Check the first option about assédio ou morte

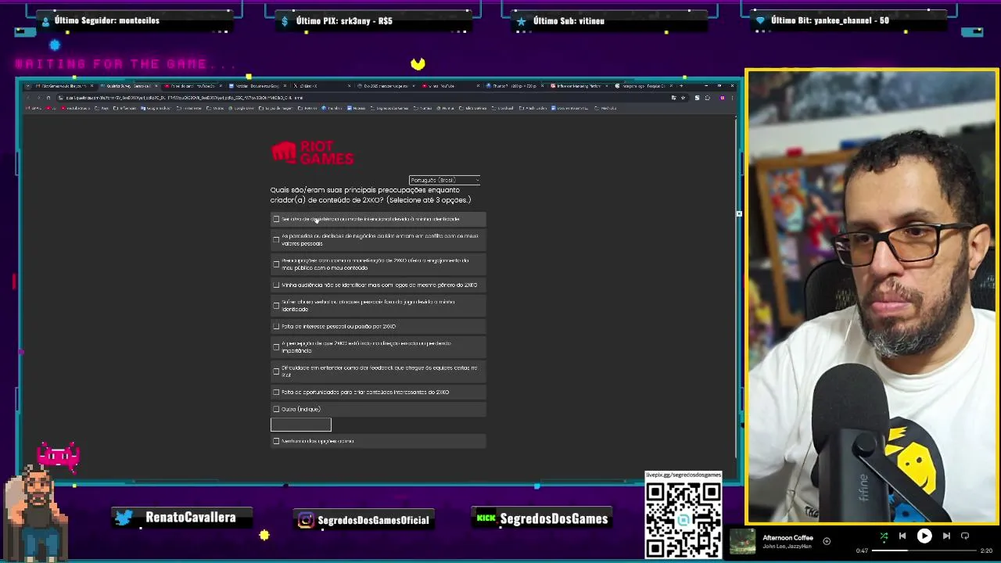tap(276, 219)
